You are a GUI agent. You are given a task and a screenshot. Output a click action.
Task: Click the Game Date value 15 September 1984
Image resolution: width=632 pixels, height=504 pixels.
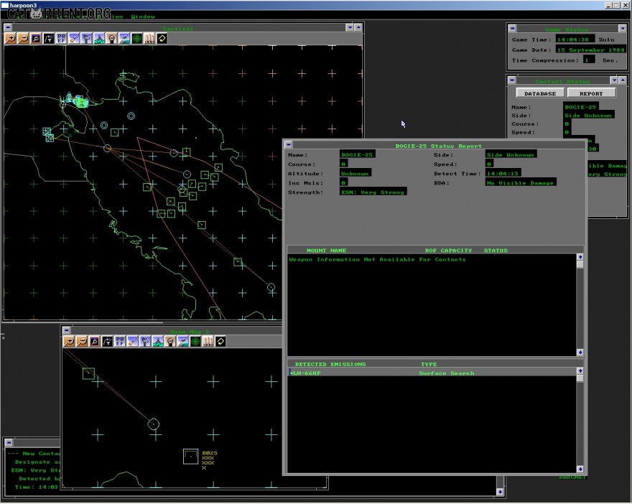click(x=590, y=49)
